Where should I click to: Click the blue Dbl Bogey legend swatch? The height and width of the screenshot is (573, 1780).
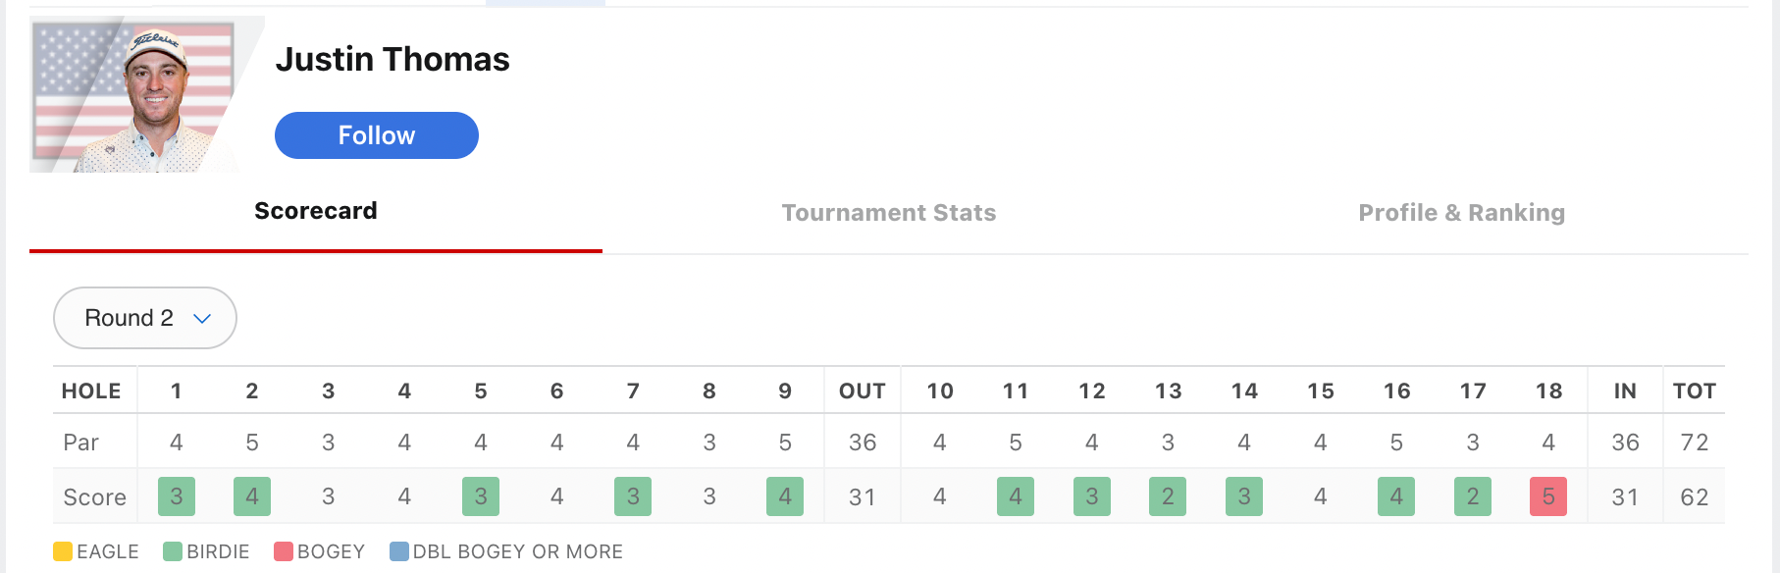click(x=399, y=551)
